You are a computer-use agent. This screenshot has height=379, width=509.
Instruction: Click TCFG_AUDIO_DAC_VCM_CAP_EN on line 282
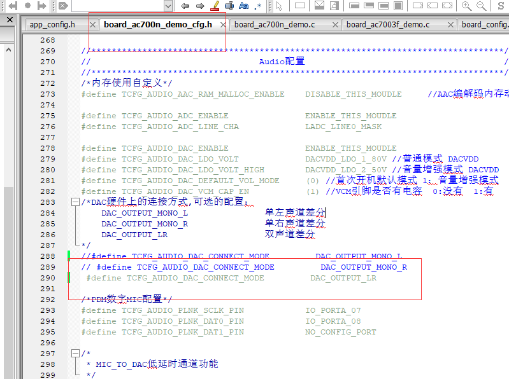pos(185,191)
